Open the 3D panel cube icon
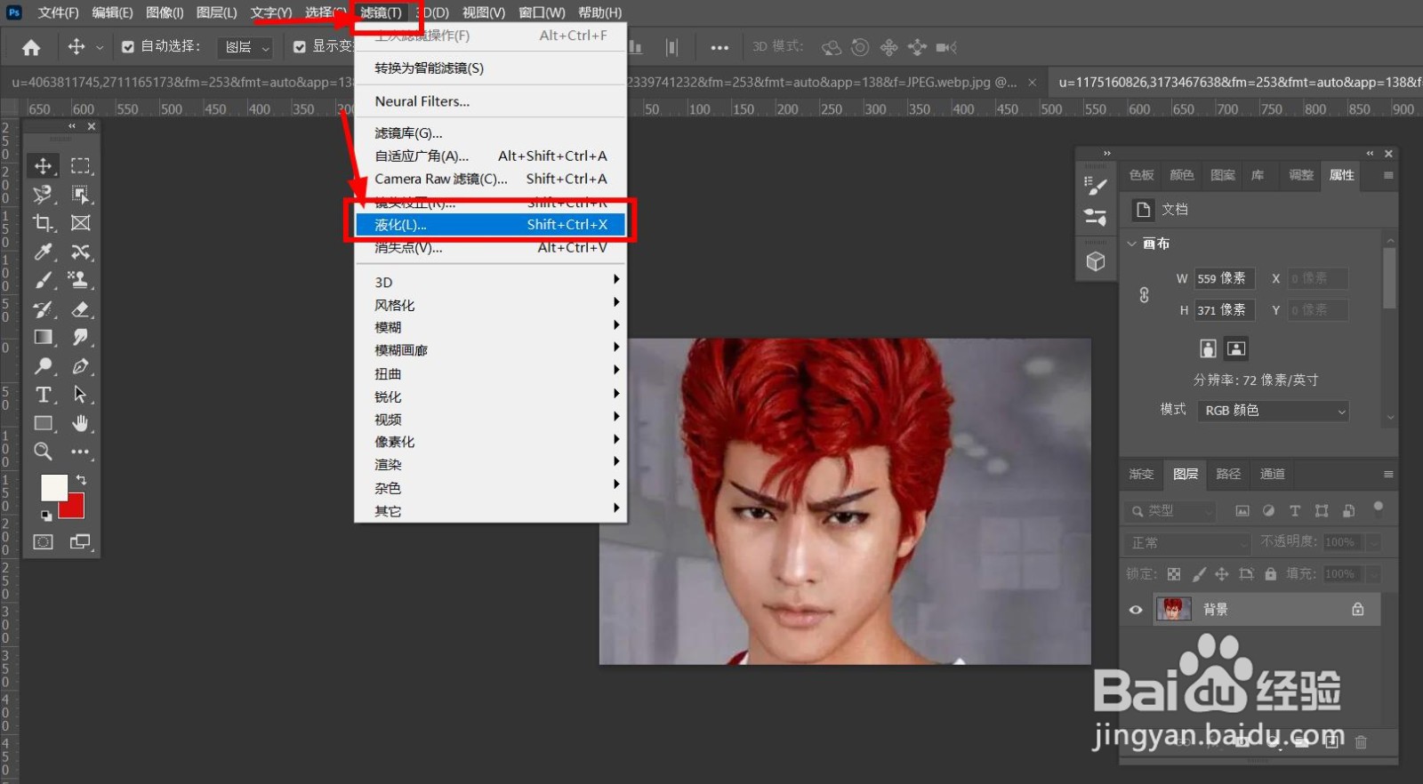This screenshot has height=784, width=1423. 1096,261
